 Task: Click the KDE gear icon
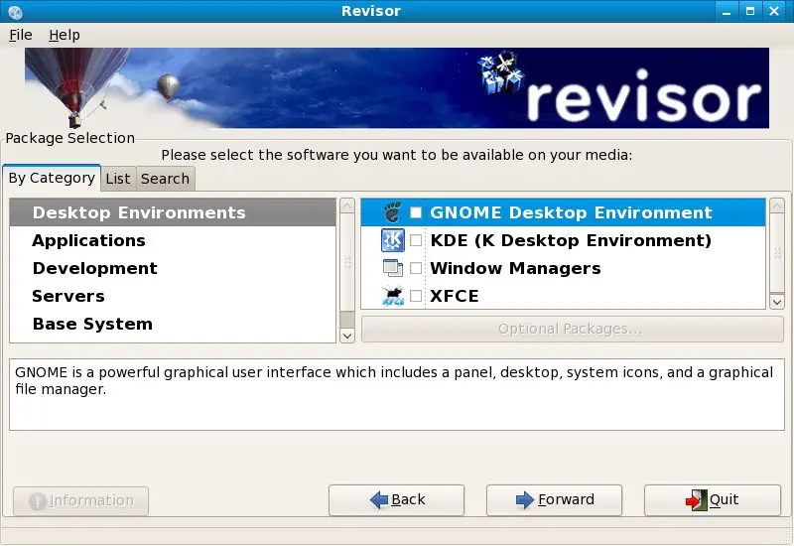(392, 240)
